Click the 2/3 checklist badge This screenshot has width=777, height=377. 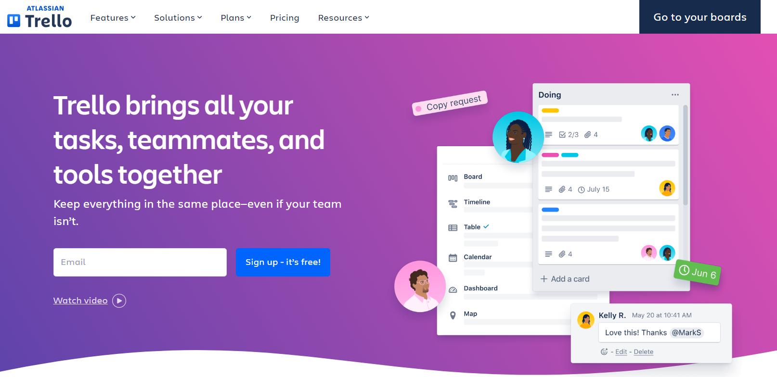(x=569, y=135)
